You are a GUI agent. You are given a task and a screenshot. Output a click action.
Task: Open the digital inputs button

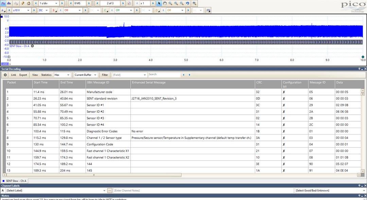[x=208, y=10]
